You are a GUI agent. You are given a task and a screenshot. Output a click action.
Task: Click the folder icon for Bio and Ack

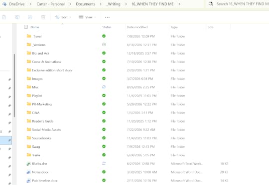coord(29,53)
